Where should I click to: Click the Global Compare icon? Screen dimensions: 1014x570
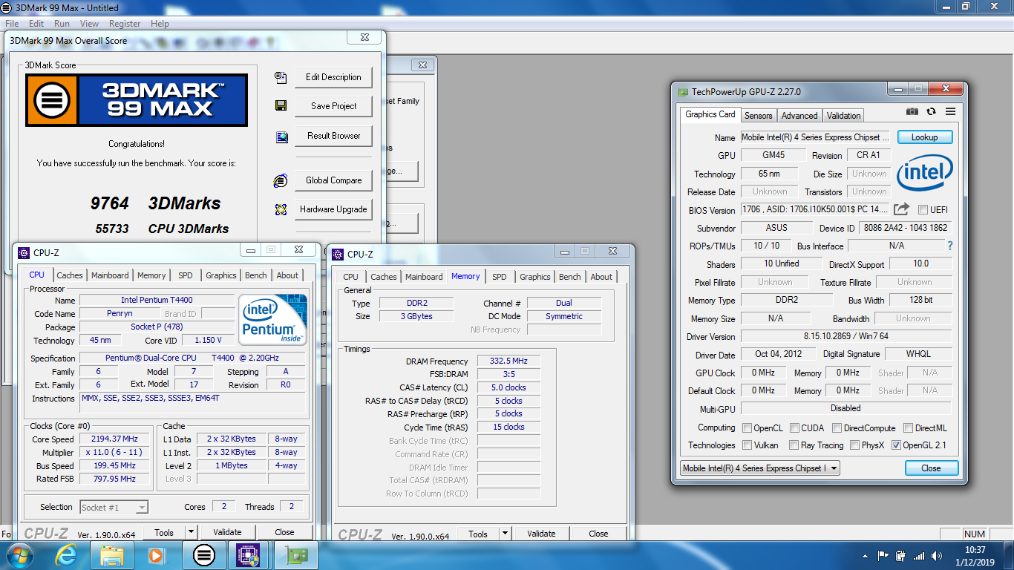(x=281, y=180)
